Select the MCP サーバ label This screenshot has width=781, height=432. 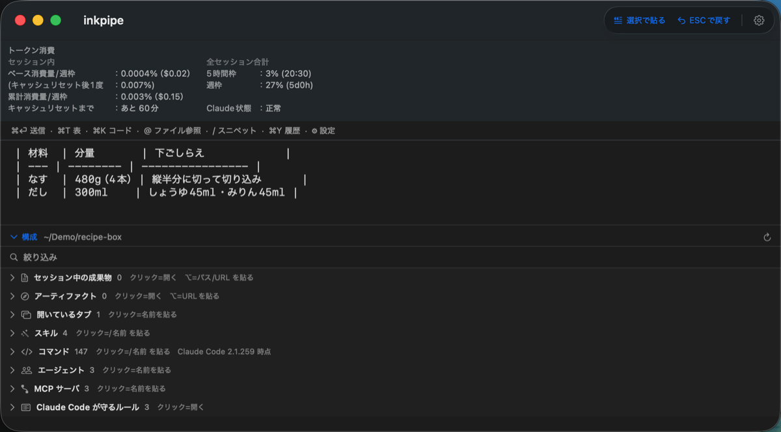coord(57,388)
